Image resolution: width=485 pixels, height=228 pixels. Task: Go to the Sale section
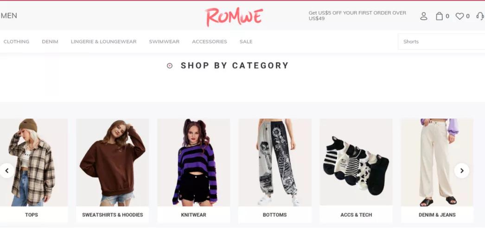pos(246,41)
